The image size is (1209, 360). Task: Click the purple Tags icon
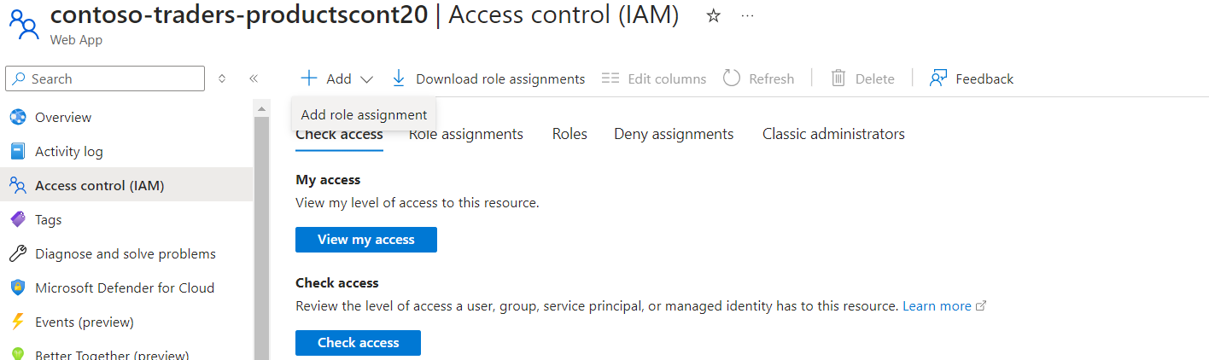click(x=18, y=219)
